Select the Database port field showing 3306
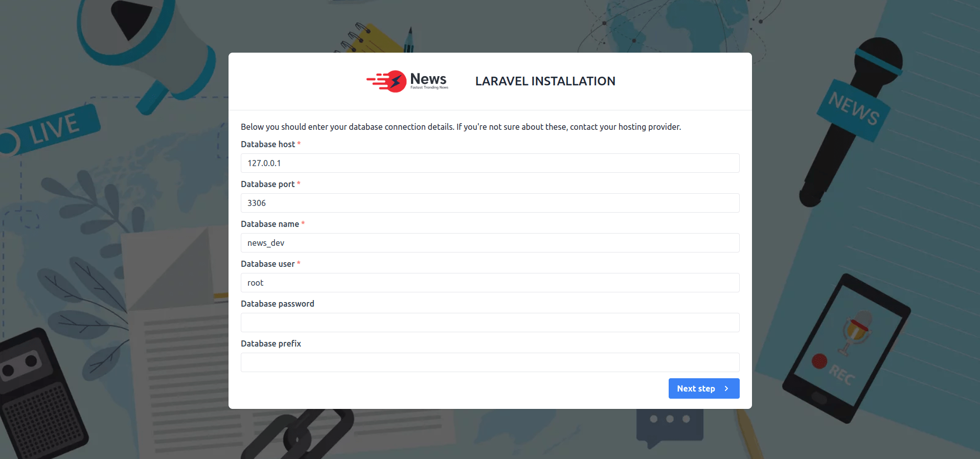This screenshot has height=459, width=980. pyautogui.click(x=490, y=203)
